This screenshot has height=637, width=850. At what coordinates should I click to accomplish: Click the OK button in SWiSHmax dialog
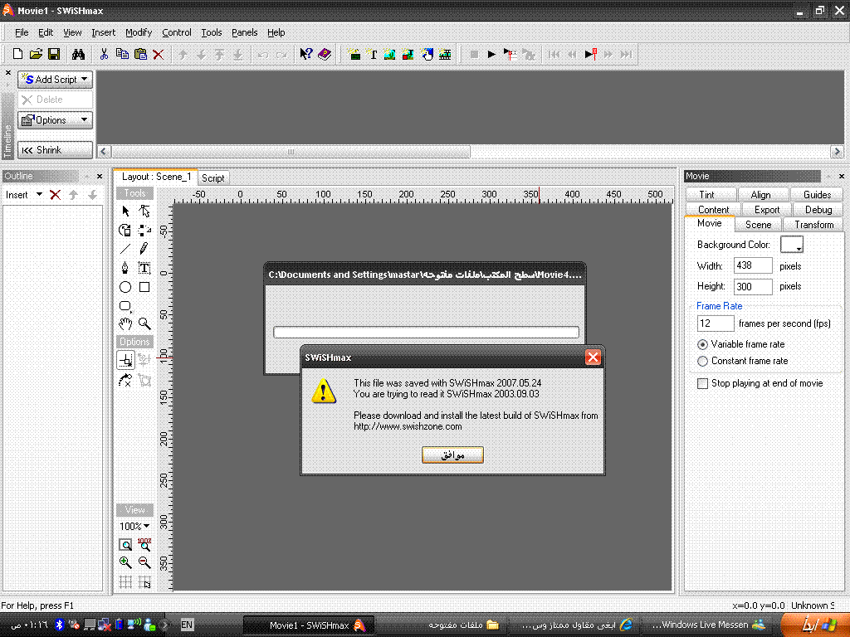[452, 455]
